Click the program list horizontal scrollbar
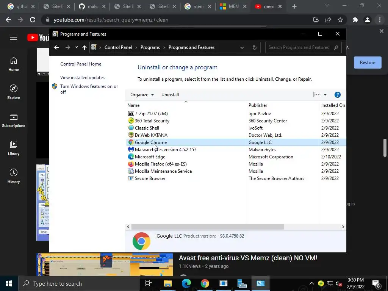This screenshot has width=388, height=291. pyautogui.click(x=207, y=227)
